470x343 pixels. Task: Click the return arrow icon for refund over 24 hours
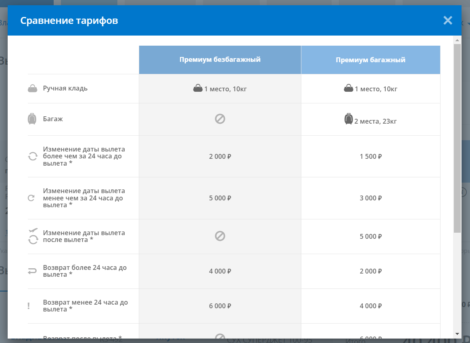point(32,271)
